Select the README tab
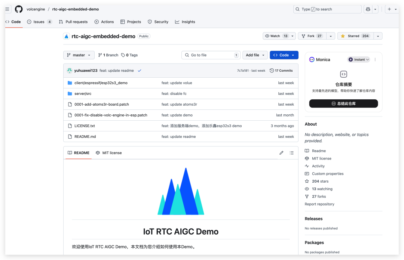The height and width of the screenshot is (260, 404). pyautogui.click(x=79, y=153)
